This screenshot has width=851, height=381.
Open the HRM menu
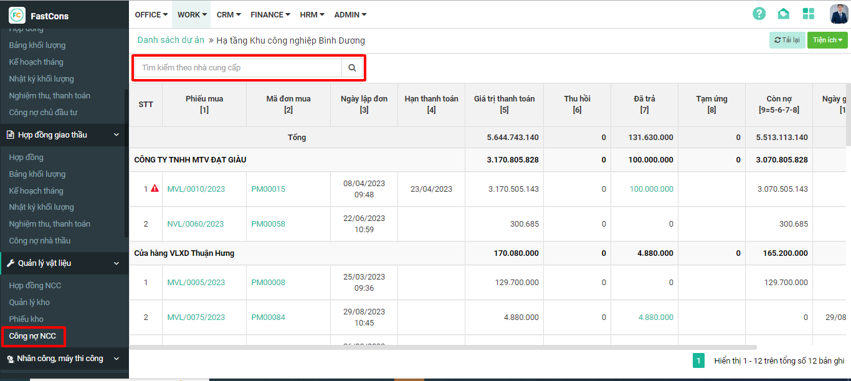[x=312, y=14]
